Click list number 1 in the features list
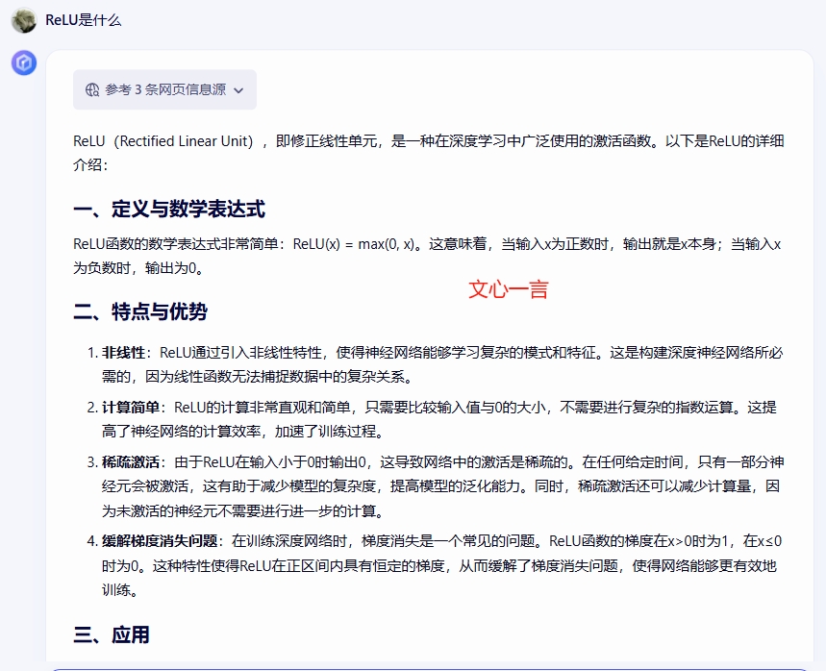The height and width of the screenshot is (671, 826). 92,353
